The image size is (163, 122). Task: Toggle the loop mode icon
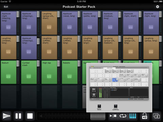coord(123,116)
